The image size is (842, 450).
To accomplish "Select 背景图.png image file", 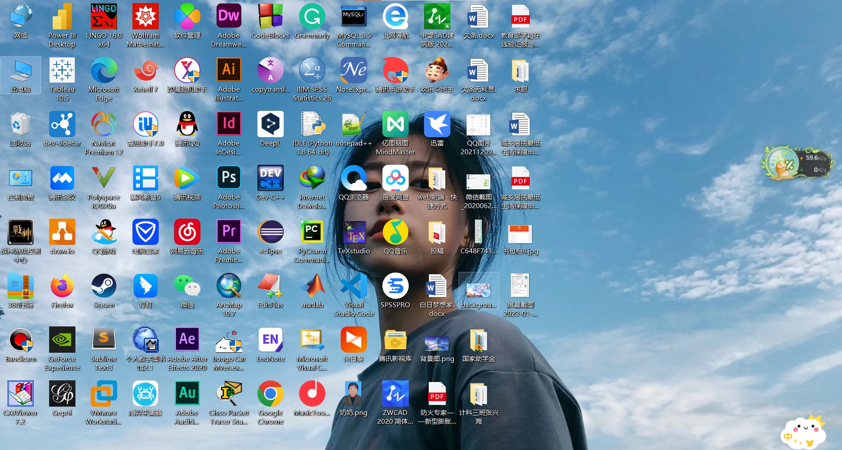I will (437, 343).
